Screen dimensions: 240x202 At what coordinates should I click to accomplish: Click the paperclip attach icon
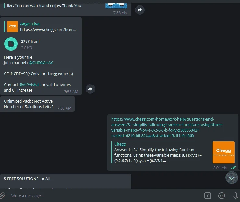point(2,196)
